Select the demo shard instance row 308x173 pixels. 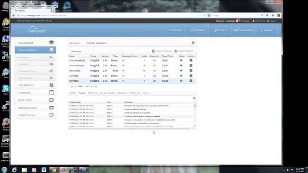click(132, 71)
